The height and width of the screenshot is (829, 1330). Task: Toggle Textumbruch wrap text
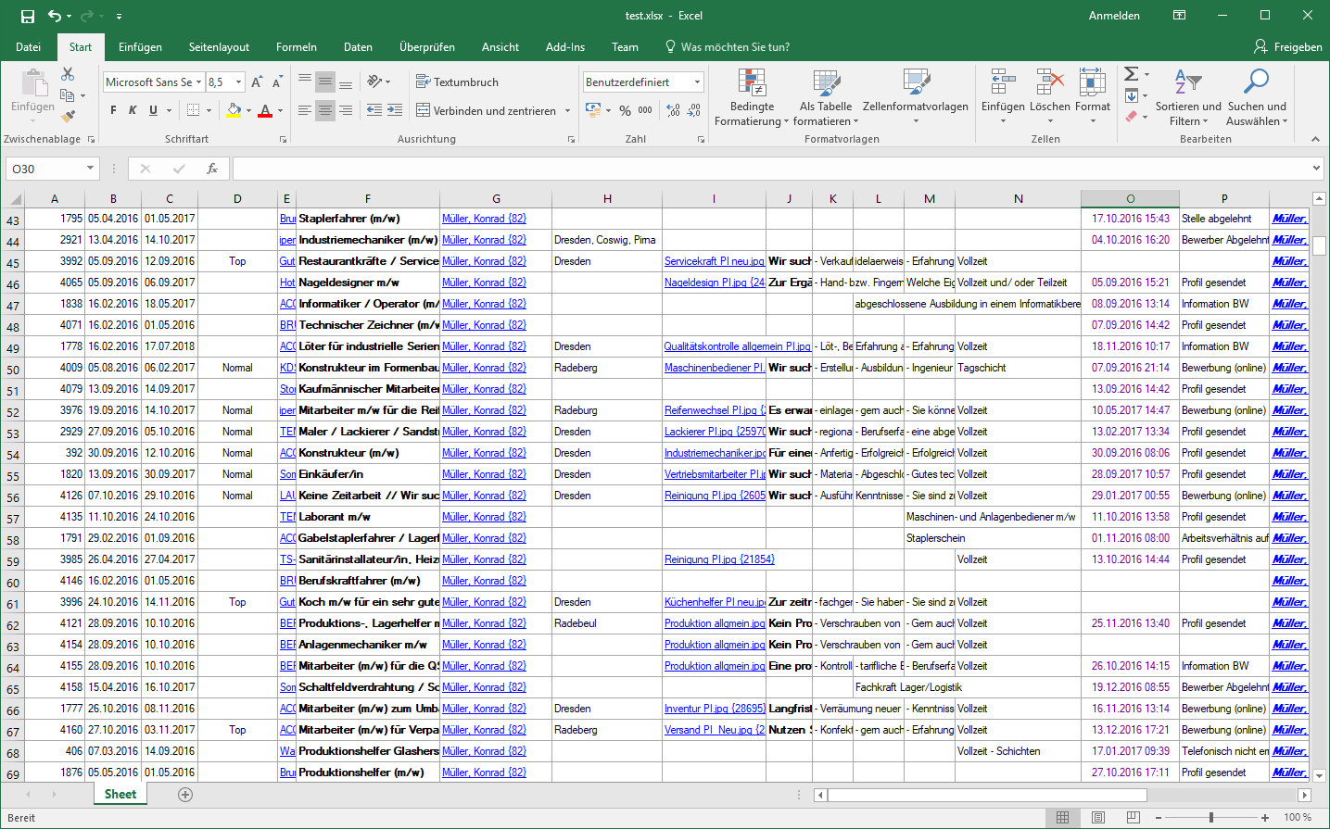[x=457, y=82]
